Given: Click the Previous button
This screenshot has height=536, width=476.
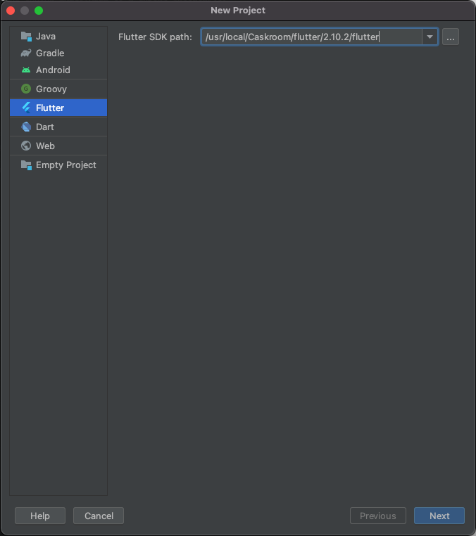Looking at the screenshot, I should click(x=378, y=516).
